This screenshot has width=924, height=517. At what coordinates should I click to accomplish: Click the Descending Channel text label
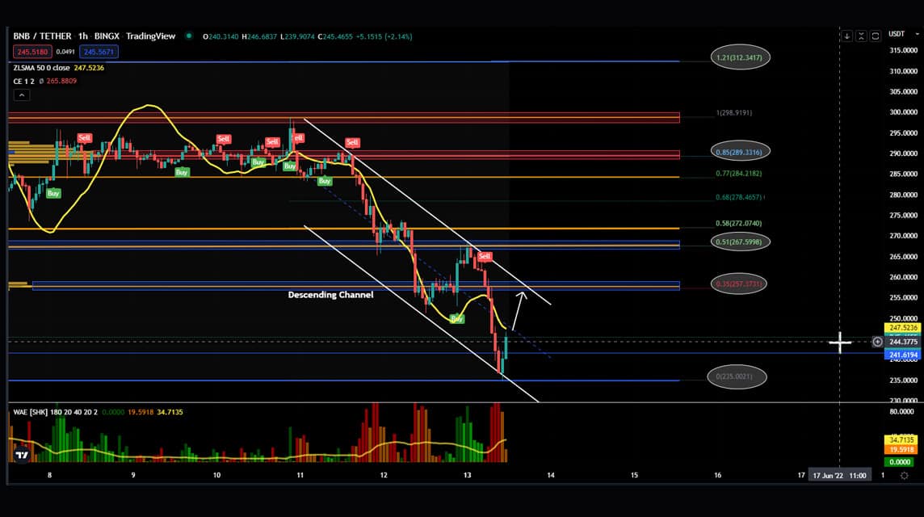tap(330, 295)
